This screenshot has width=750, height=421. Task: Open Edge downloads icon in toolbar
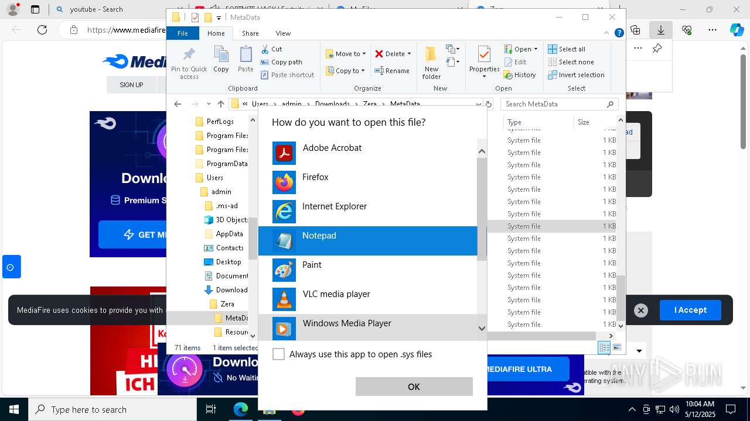point(661,30)
